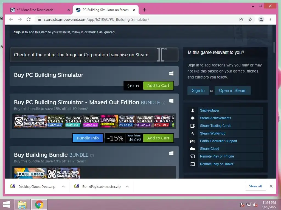Click Remote Play on Phone link
The width and height of the screenshot is (281, 210).
[217, 156]
